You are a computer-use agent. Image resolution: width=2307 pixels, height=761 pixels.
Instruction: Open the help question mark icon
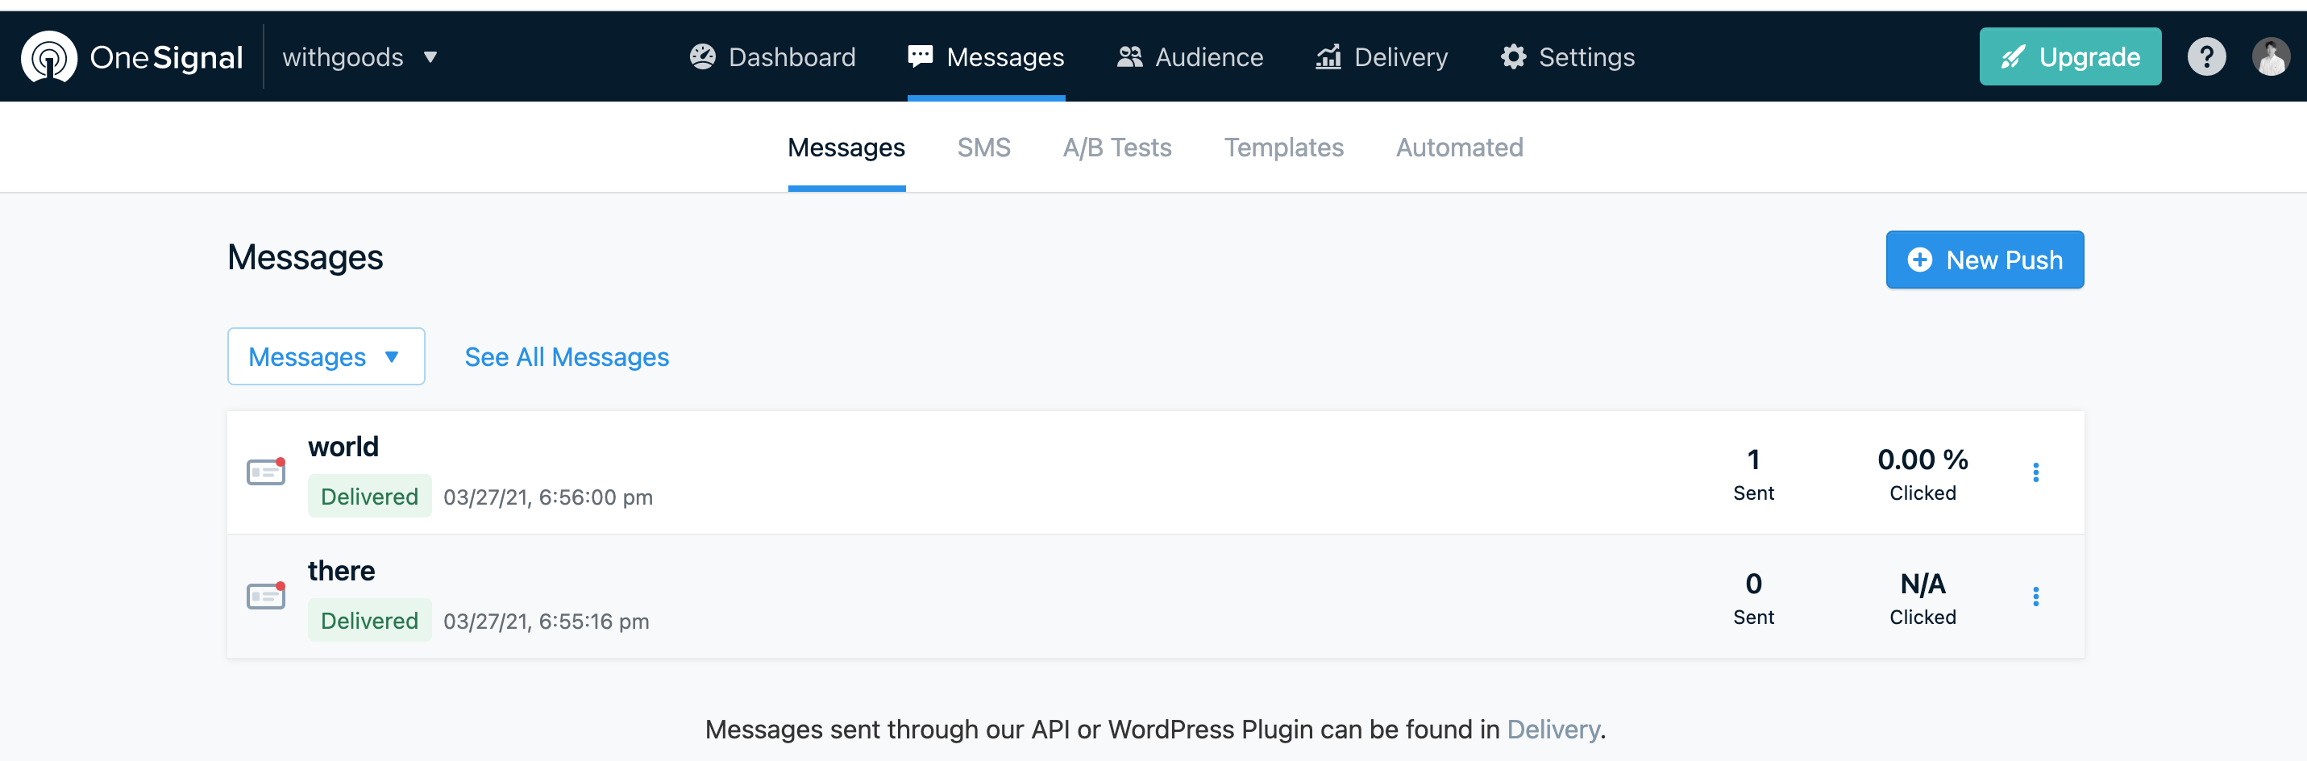click(2207, 56)
